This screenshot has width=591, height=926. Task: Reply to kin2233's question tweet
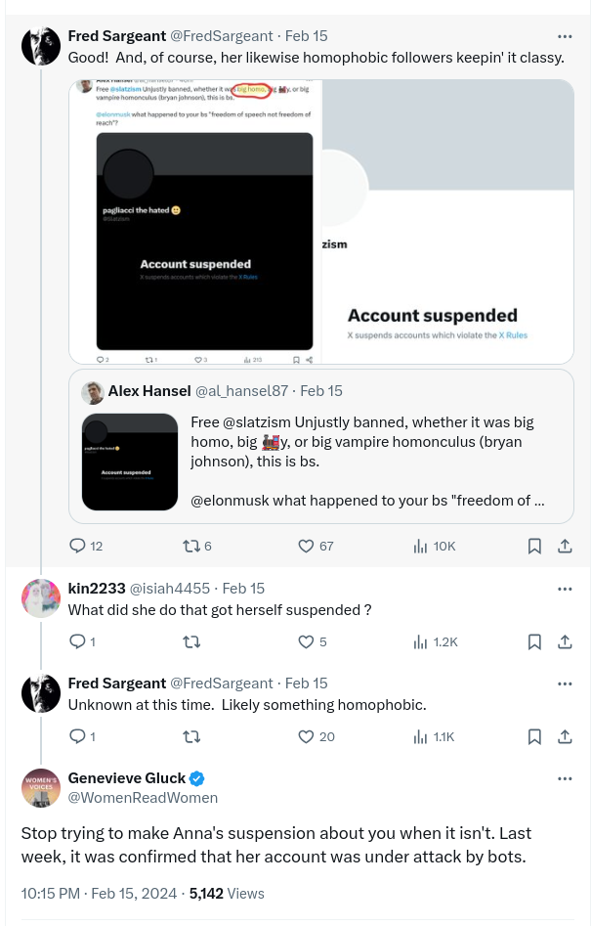click(83, 641)
